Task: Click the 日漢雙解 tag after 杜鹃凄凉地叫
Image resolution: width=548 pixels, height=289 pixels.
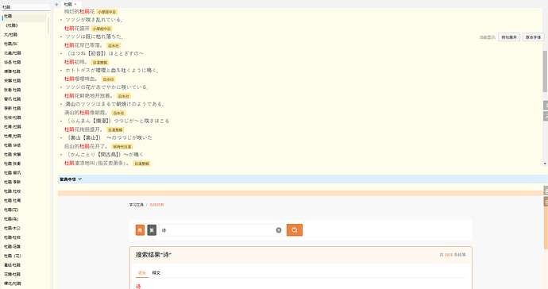Action: click(141, 164)
